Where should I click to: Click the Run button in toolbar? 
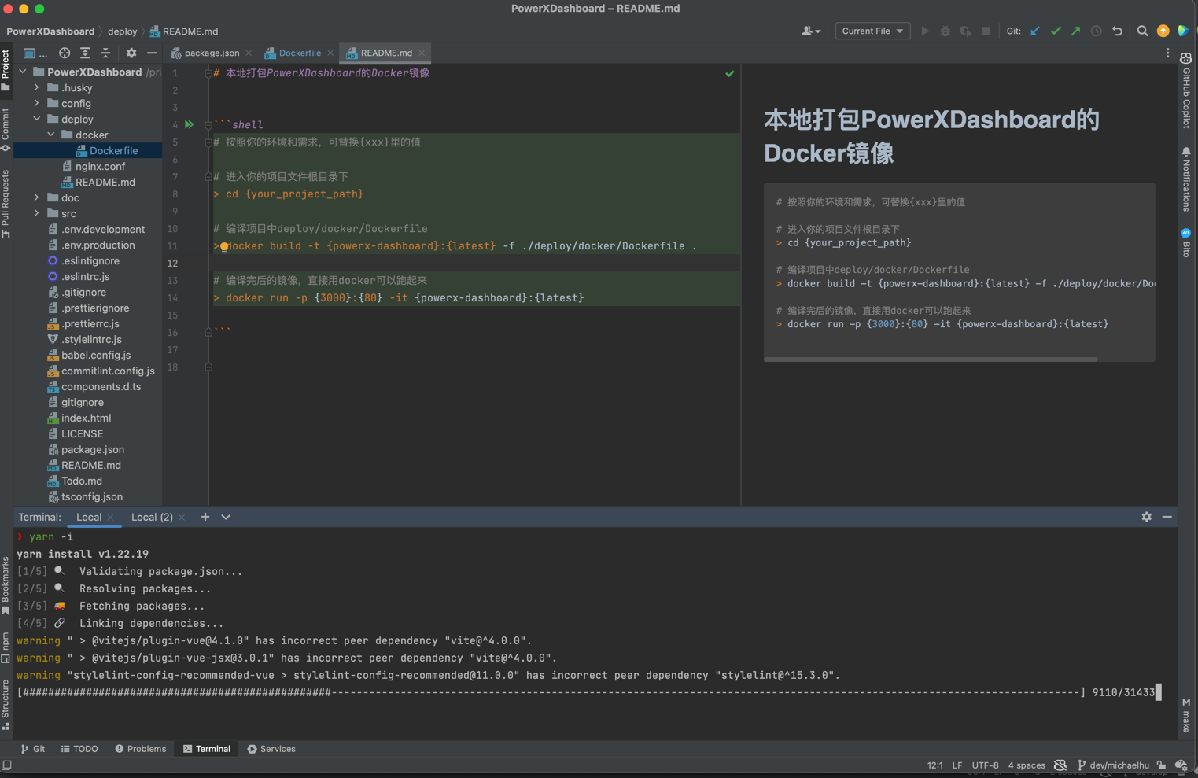[925, 31]
